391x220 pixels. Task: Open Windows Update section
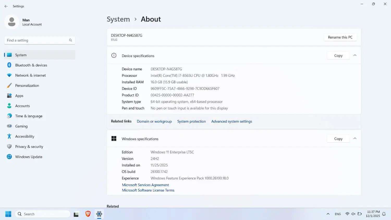coord(29,157)
